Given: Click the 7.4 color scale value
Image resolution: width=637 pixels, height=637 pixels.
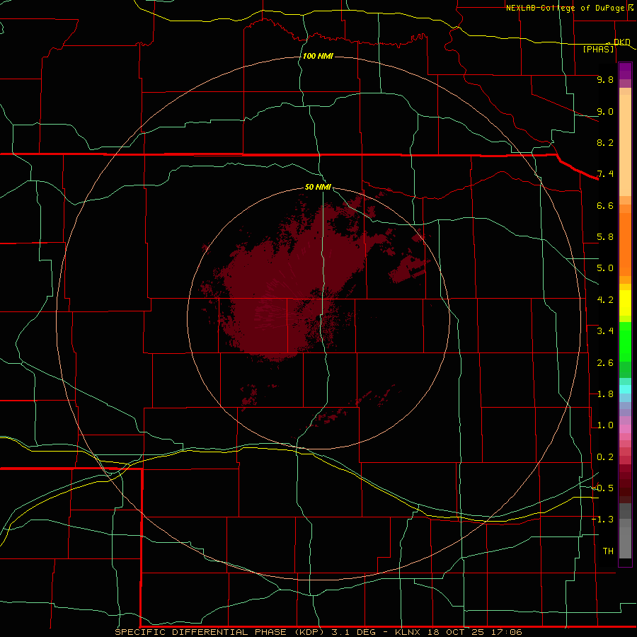Looking at the screenshot, I should click(605, 174).
